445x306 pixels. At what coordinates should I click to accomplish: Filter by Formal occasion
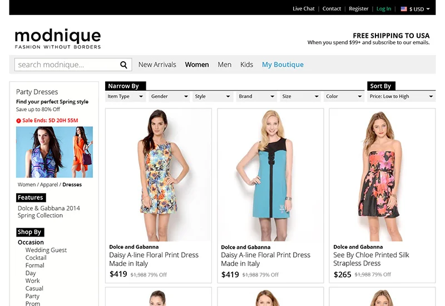34,265
